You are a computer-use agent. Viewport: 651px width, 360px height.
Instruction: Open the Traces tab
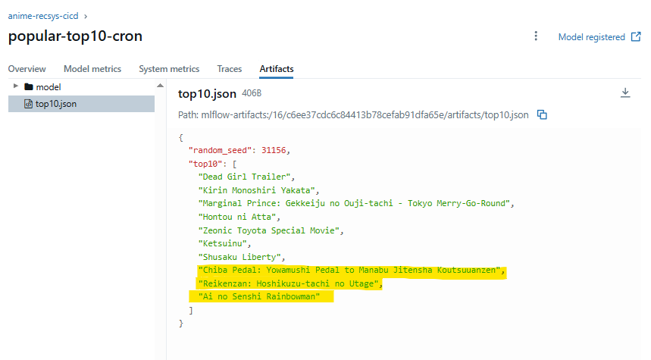tap(229, 69)
